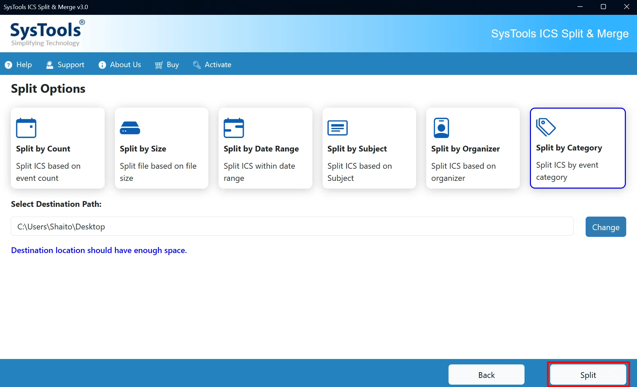The image size is (637, 387).
Task: Open the Help menu item
Action: coord(18,65)
